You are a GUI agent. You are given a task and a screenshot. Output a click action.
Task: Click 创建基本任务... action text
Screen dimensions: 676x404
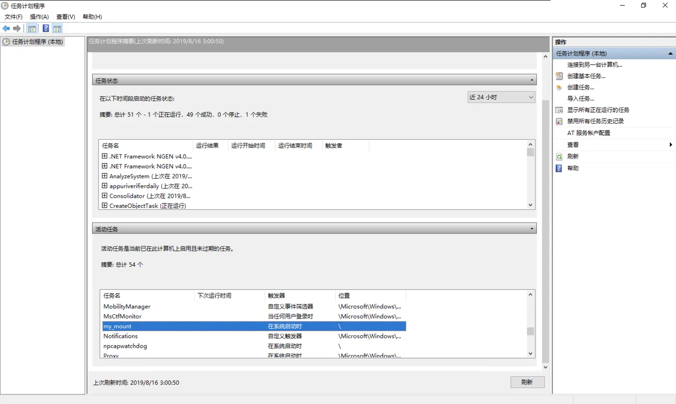(586, 76)
